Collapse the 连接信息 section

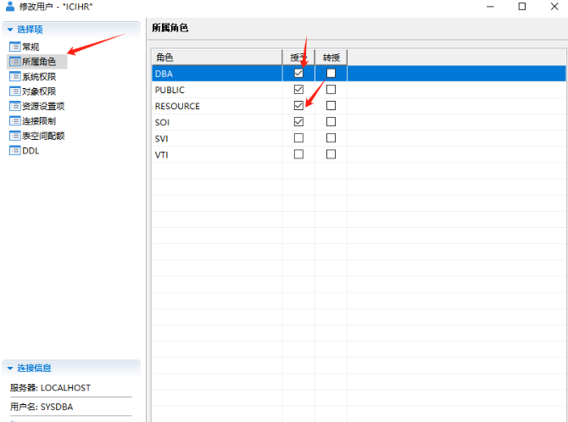(10, 368)
